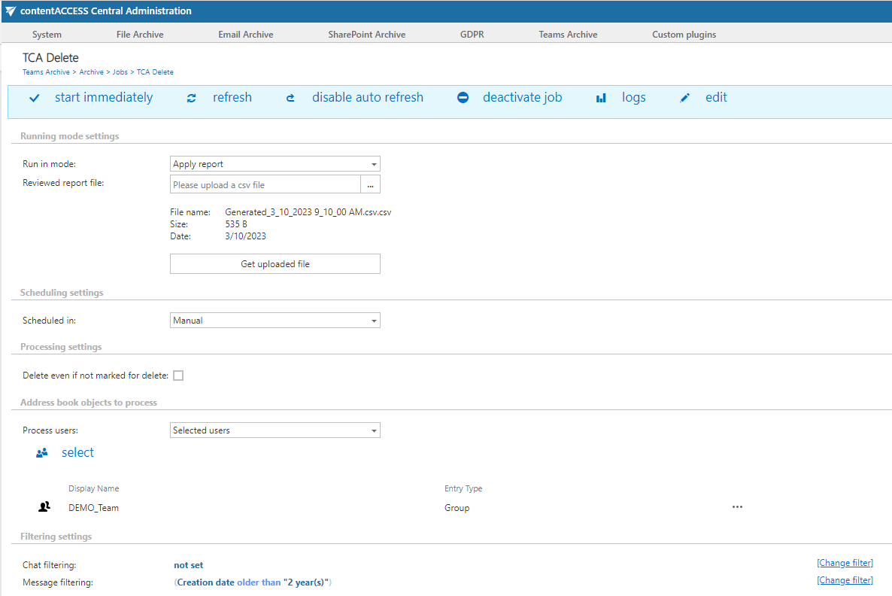Click Change filter link for Chat filtering
Viewport: 892px width, 596px height.
(845, 563)
